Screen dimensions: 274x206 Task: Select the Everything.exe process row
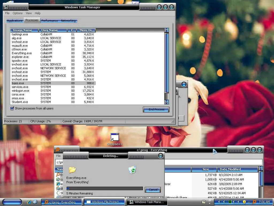coord(53,53)
